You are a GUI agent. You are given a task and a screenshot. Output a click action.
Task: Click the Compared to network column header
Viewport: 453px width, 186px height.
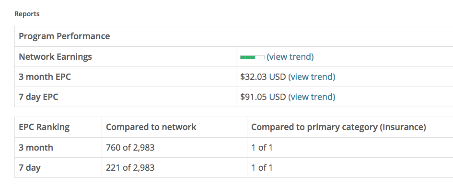click(151, 127)
